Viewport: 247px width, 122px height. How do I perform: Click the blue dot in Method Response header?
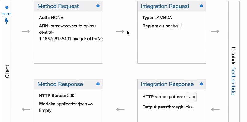coord(98,84)
